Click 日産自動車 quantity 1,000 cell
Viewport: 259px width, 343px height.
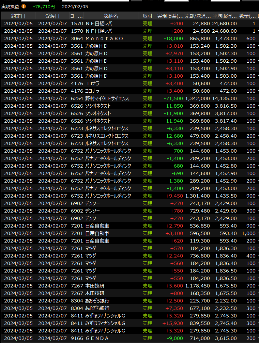[248, 233]
